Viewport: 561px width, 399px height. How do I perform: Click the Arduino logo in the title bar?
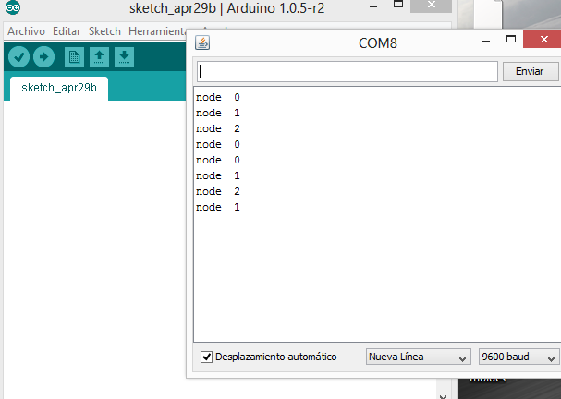(x=13, y=7)
